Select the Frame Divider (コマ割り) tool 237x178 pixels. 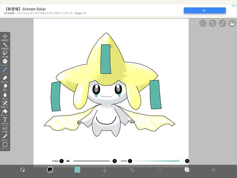point(5,129)
